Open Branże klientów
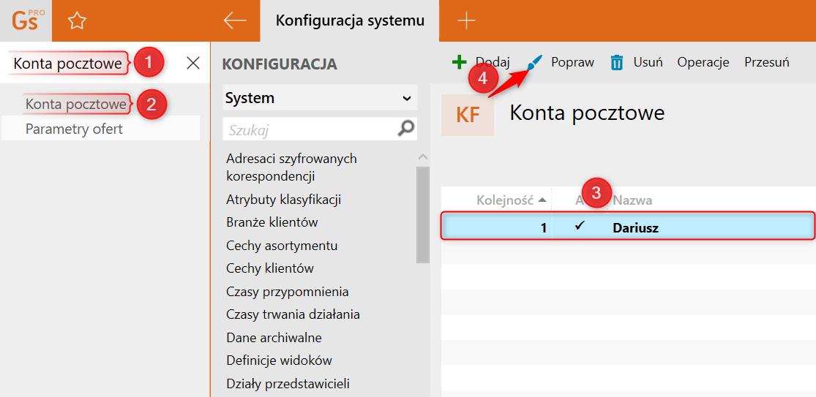 tap(272, 222)
